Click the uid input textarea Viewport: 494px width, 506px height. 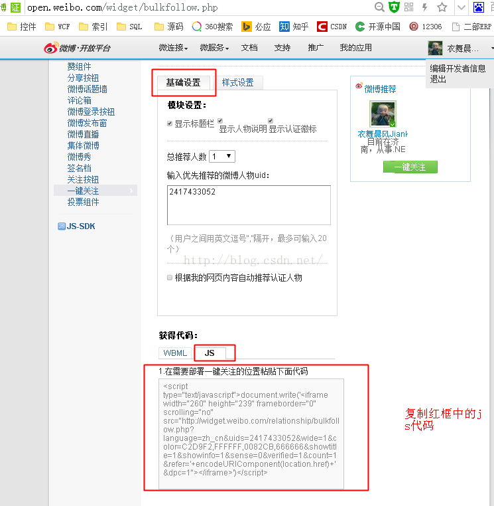pyautogui.click(x=249, y=205)
